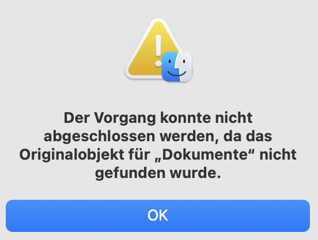Click the final word "nicht" after „Dokumente“
The width and height of the screenshot is (318, 240).
[278, 155]
